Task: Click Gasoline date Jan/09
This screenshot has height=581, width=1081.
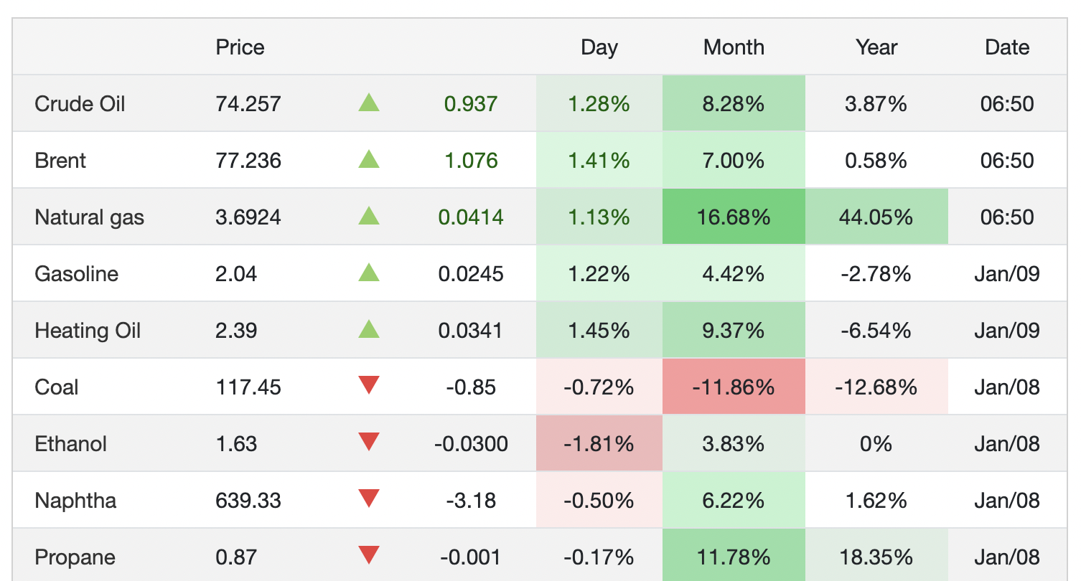Action: click(x=1007, y=274)
